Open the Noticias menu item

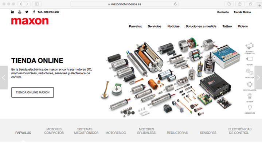(173, 26)
